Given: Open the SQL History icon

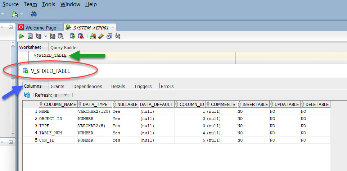Looking at the screenshot, I should tap(109, 36).
